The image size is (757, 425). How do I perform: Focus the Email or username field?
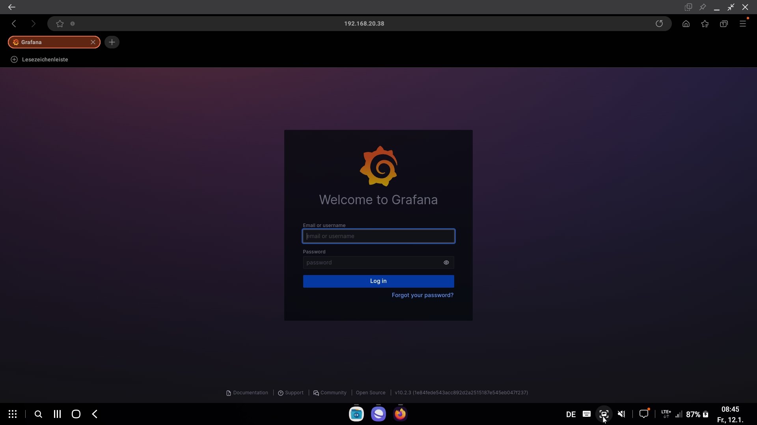point(378,236)
